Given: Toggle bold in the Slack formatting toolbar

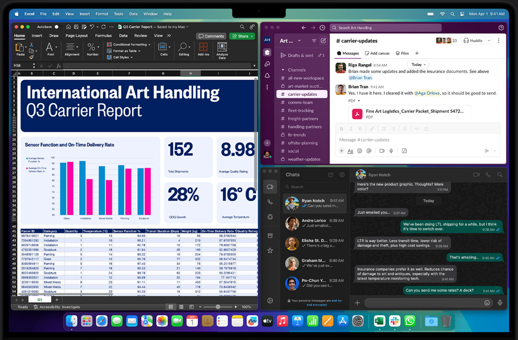Looking at the screenshot, I should click(342, 129).
